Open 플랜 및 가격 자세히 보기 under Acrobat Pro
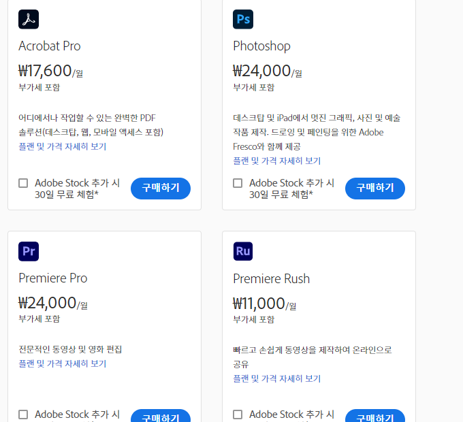 point(63,146)
